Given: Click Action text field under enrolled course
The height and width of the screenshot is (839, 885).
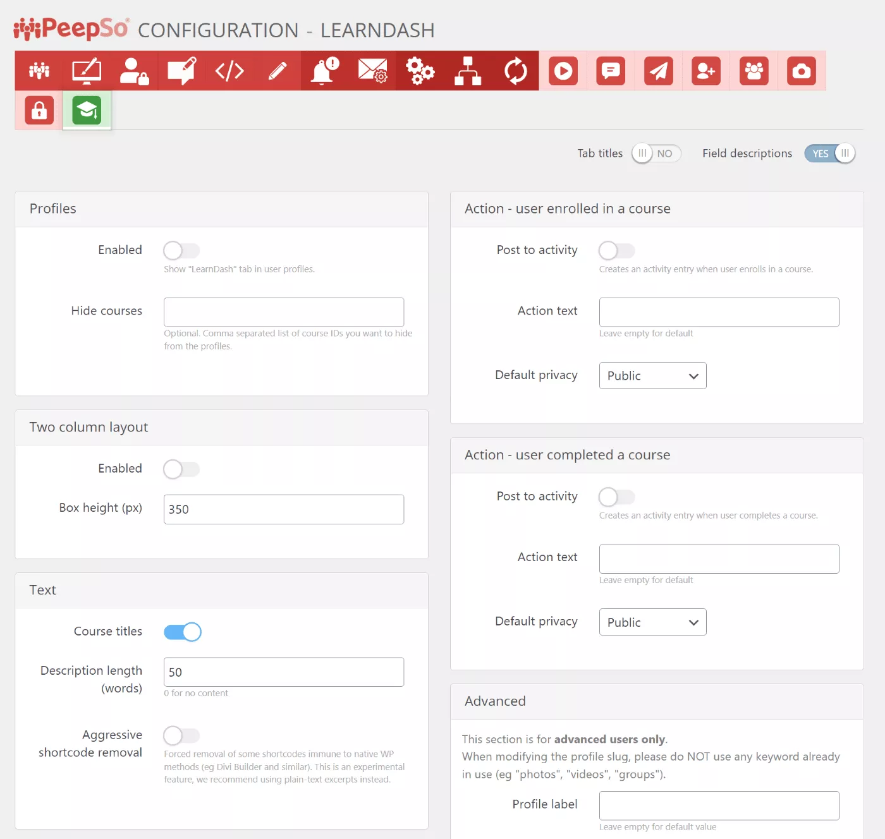Looking at the screenshot, I should 719,312.
